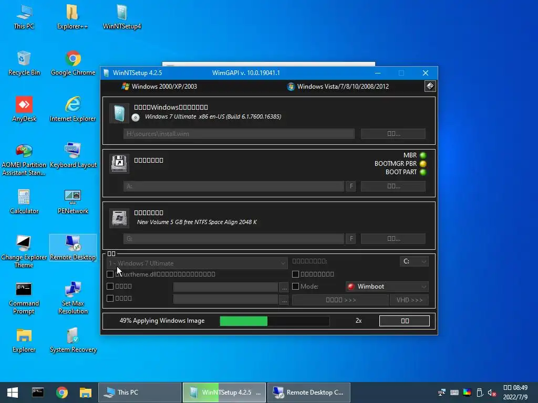
Task: Click the cancel button beside progress bar
Action: coord(405,321)
